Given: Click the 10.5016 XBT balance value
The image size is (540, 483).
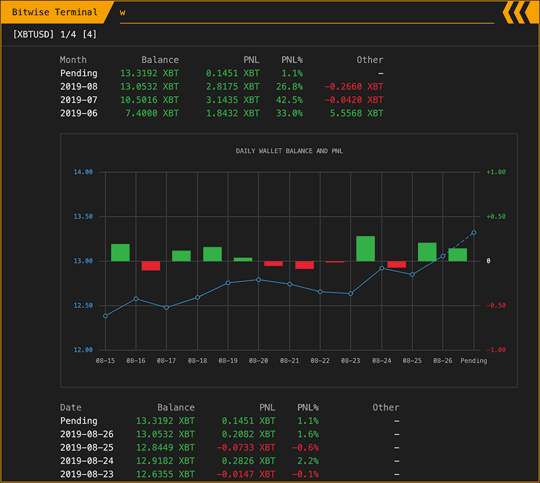Looking at the screenshot, I should [149, 100].
